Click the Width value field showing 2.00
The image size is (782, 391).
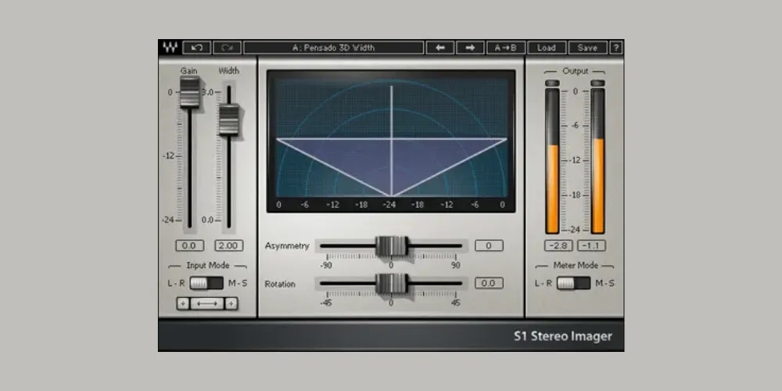229,246
